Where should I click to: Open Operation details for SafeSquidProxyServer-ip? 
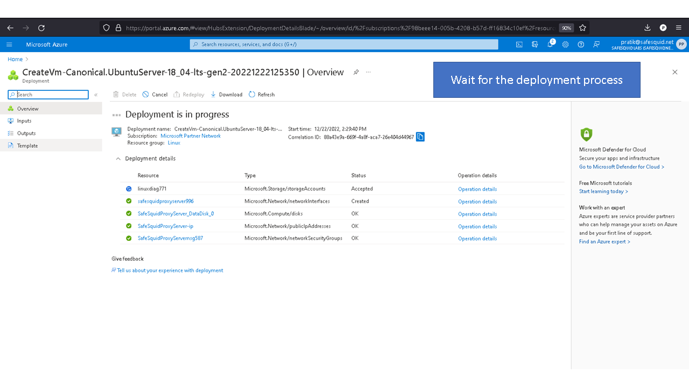point(477,226)
